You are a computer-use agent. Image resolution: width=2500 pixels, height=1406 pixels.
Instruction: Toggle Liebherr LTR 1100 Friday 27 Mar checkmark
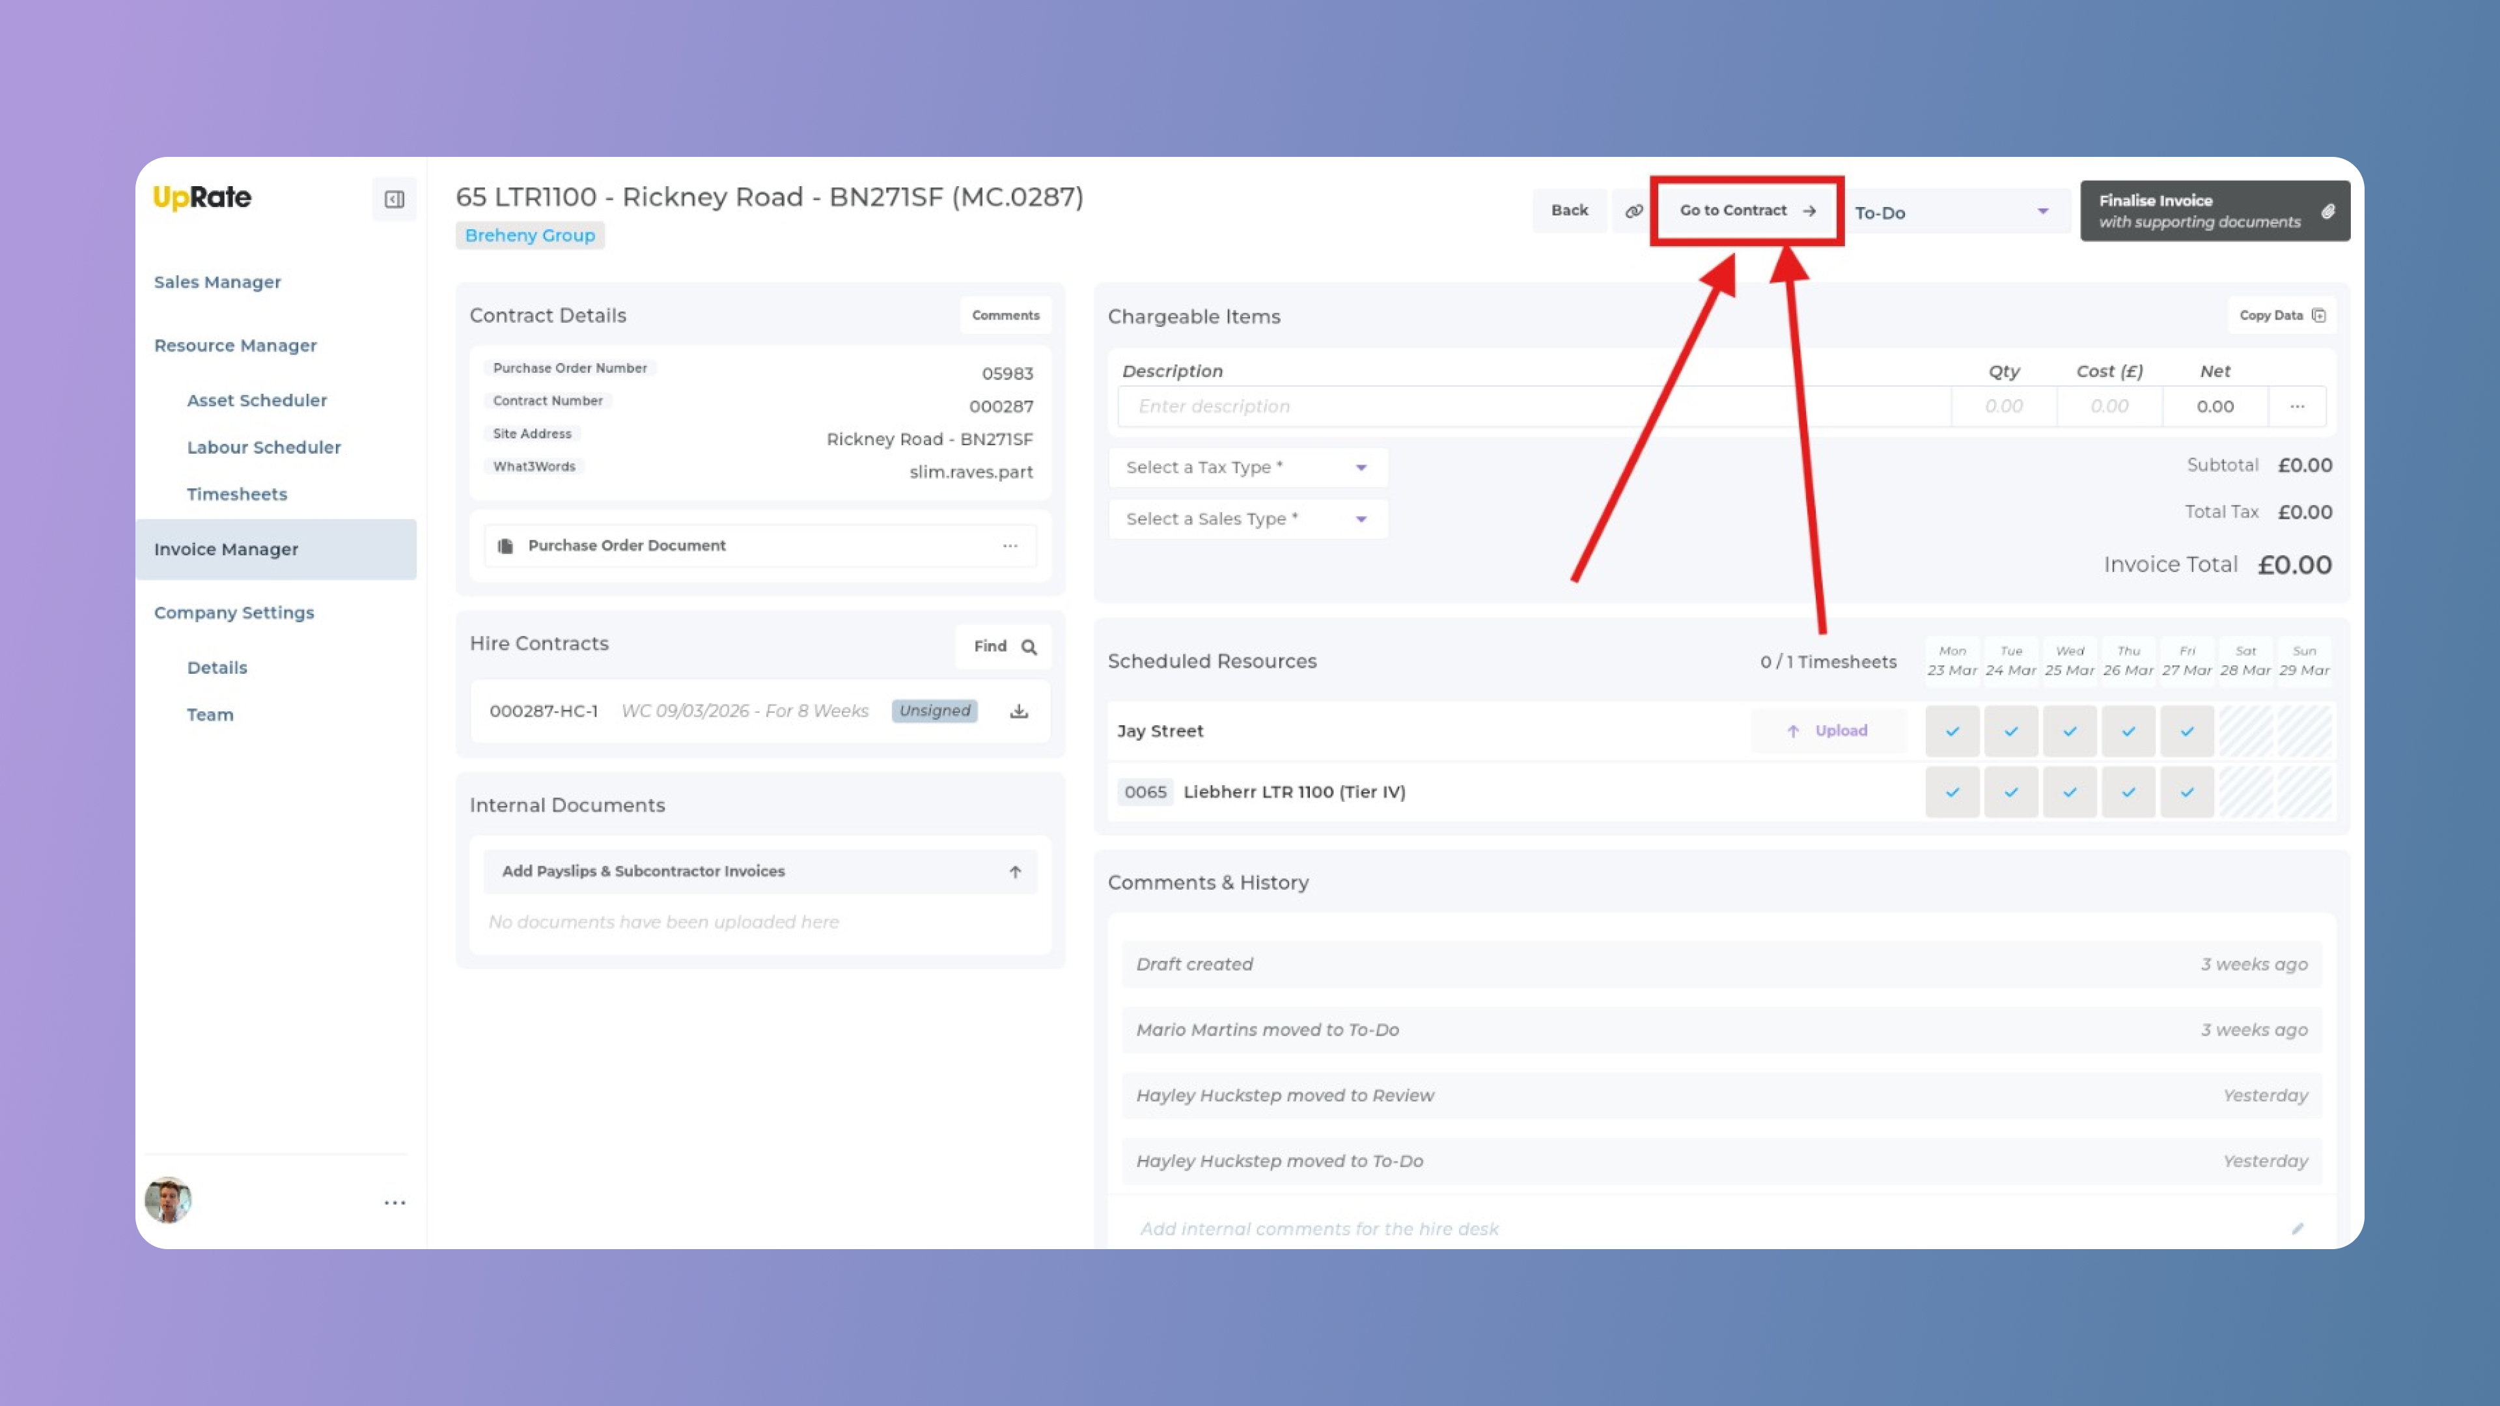click(x=2187, y=792)
